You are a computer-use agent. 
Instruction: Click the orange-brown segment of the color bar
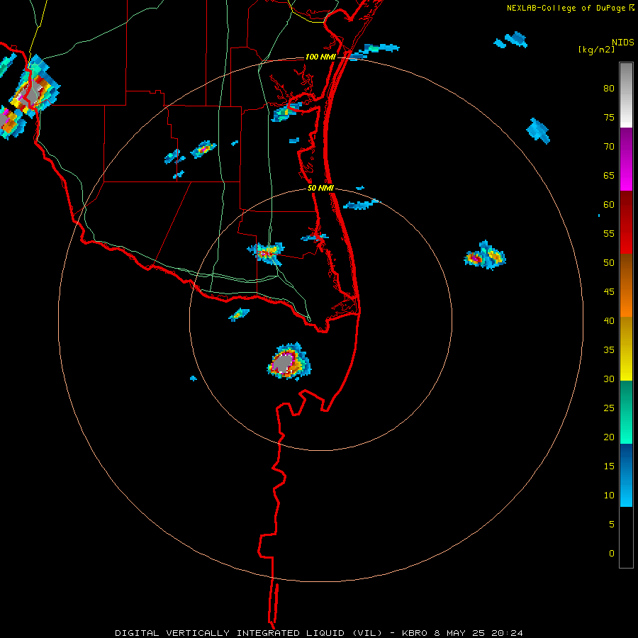(x=626, y=285)
